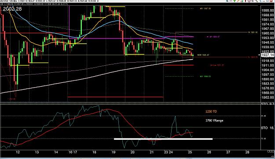The width and height of the screenshot is (275, 159).
Task: Click the 1967.00 price axis label
Action: (268, 29)
